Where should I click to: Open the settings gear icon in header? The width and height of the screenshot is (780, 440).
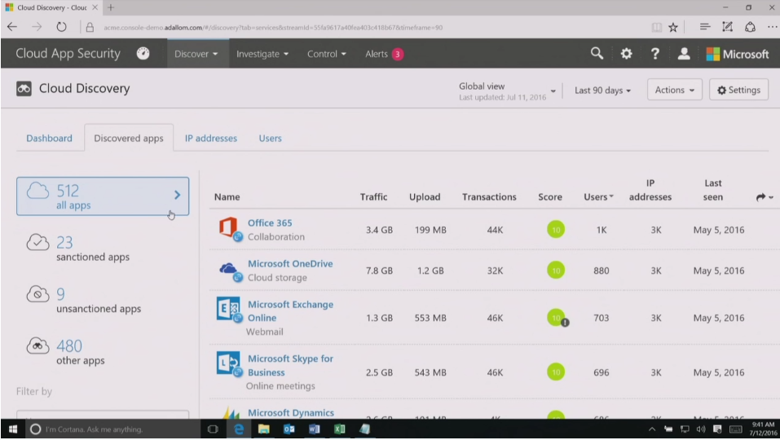(x=626, y=54)
